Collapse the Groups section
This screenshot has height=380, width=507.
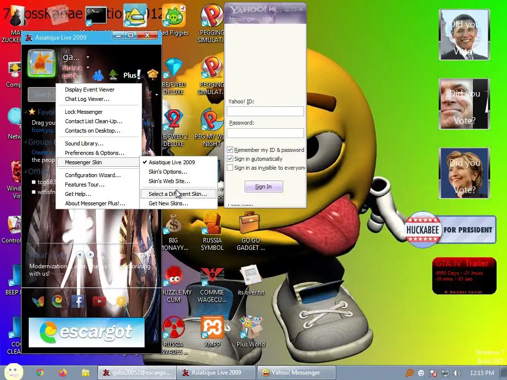coord(25,142)
